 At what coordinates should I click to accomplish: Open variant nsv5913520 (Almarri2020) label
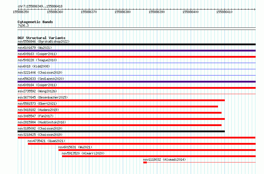pyautogui.click(x=83, y=153)
